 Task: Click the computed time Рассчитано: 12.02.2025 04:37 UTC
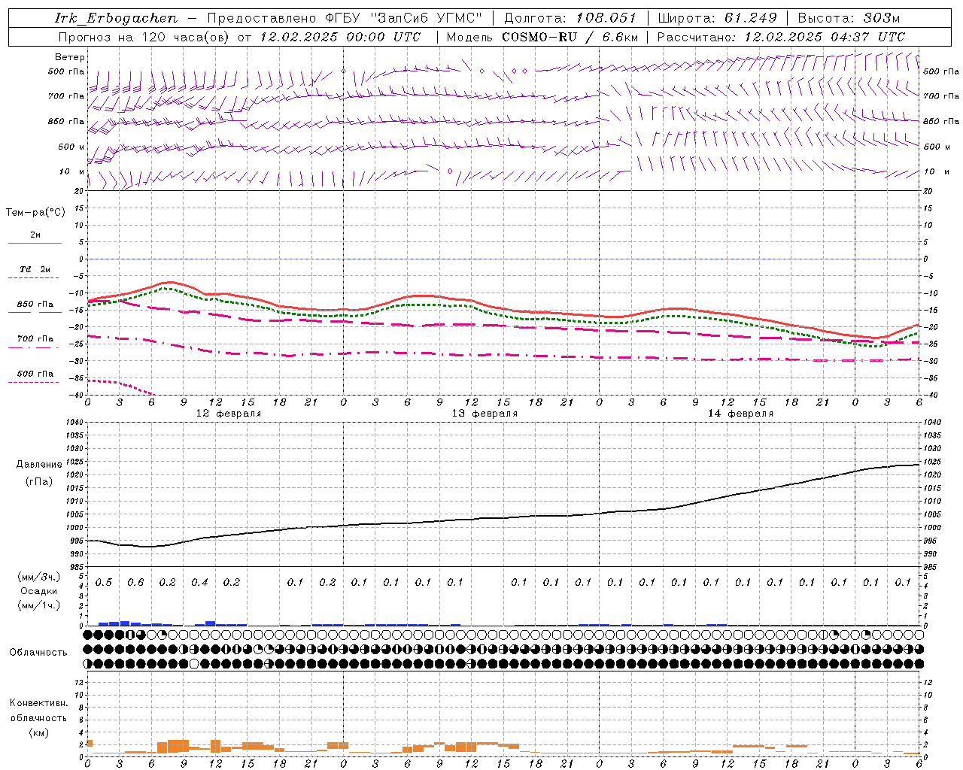[781, 37]
